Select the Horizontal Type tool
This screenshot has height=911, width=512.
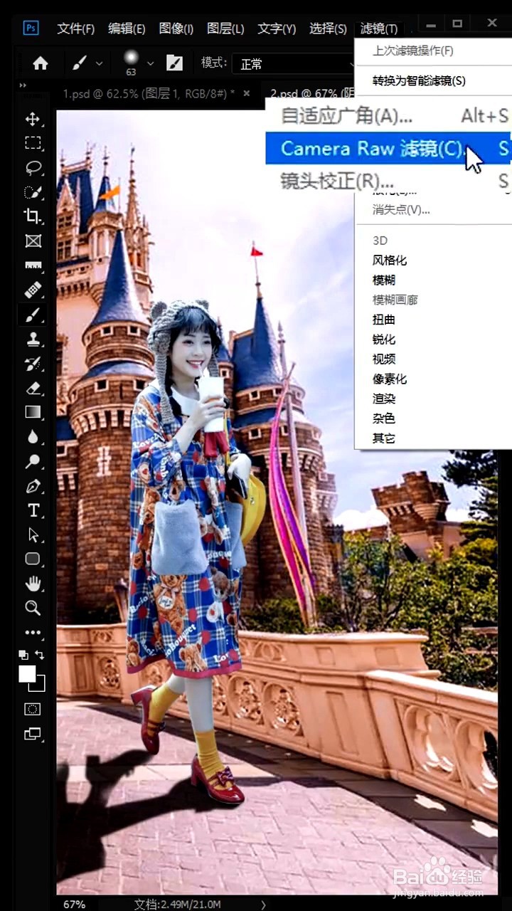pyautogui.click(x=33, y=510)
